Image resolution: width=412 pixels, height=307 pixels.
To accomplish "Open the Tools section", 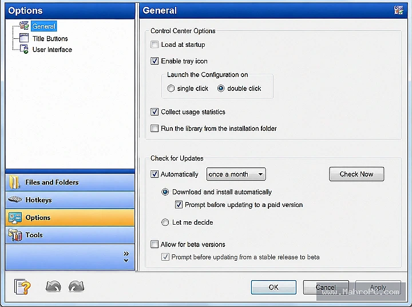I will point(70,235).
